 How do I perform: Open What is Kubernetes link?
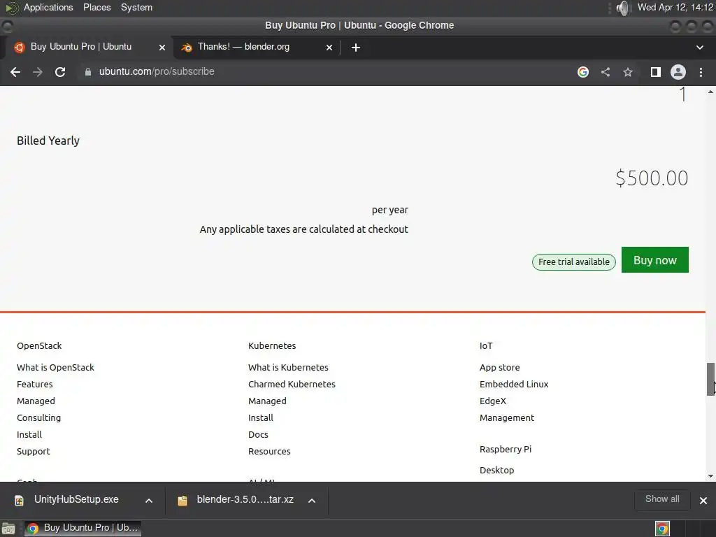[288, 367]
